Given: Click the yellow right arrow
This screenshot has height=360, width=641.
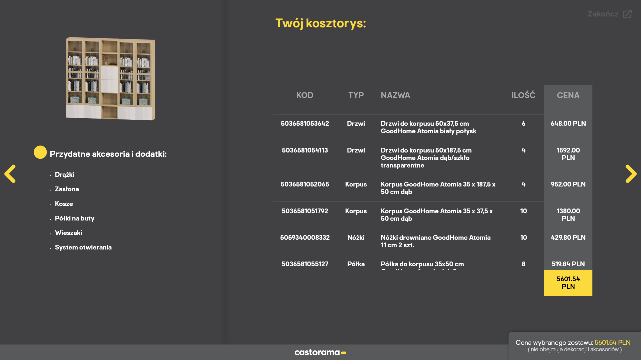Looking at the screenshot, I should tap(631, 174).
